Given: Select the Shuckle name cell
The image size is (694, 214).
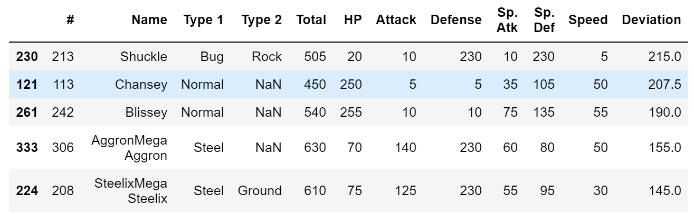Looking at the screenshot, I should (149, 56).
